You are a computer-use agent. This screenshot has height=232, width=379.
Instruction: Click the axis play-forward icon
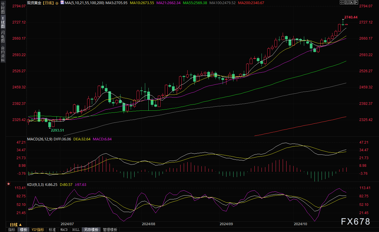pos(351,2)
